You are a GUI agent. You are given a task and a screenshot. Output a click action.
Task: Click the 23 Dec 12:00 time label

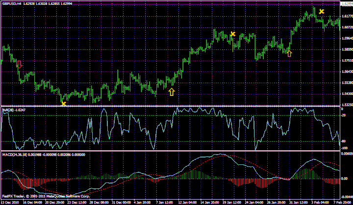point(76,203)
